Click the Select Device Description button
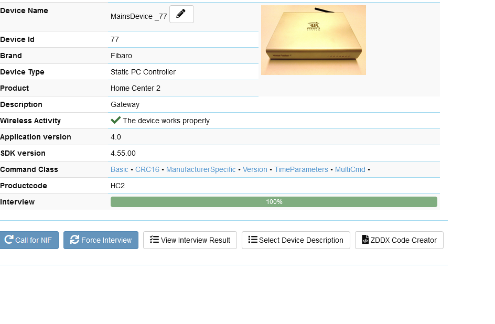 (x=296, y=240)
